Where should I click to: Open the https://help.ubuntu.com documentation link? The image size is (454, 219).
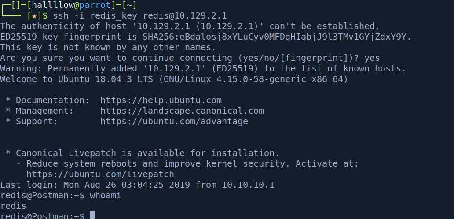161,100
